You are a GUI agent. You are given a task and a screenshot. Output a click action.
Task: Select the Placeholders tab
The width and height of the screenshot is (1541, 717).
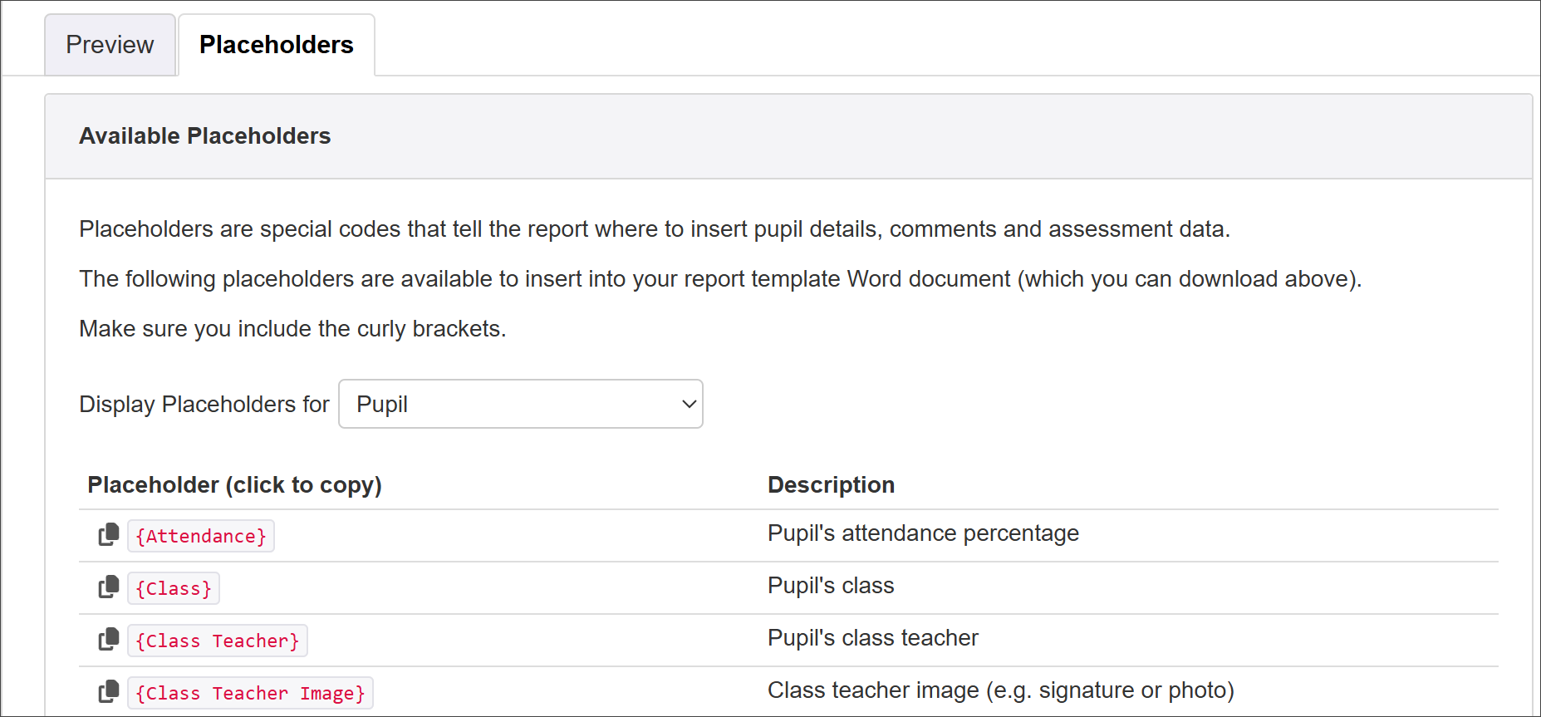[x=277, y=45]
